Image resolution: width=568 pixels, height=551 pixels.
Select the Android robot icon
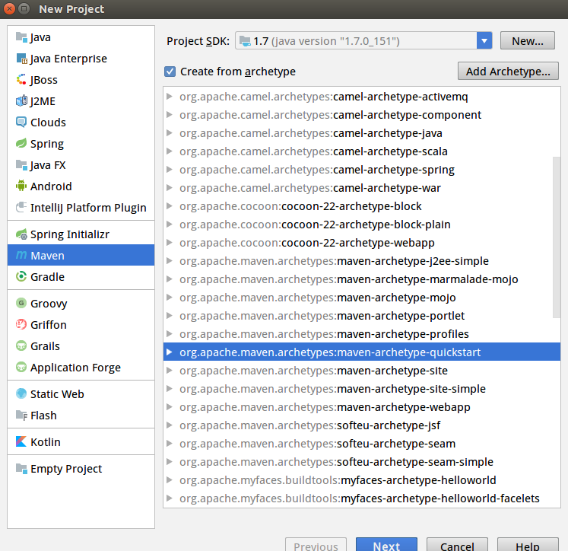coord(21,186)
